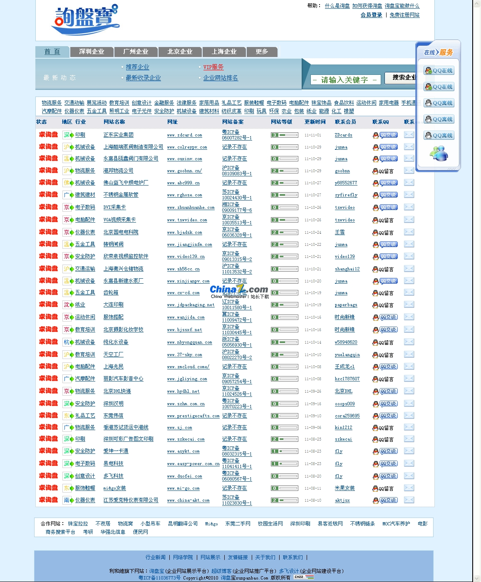This screenshot has height=582, width=481.
Task: Open email envelope icon on 正东实业集团 row
Action: click(x=409, y=135)
